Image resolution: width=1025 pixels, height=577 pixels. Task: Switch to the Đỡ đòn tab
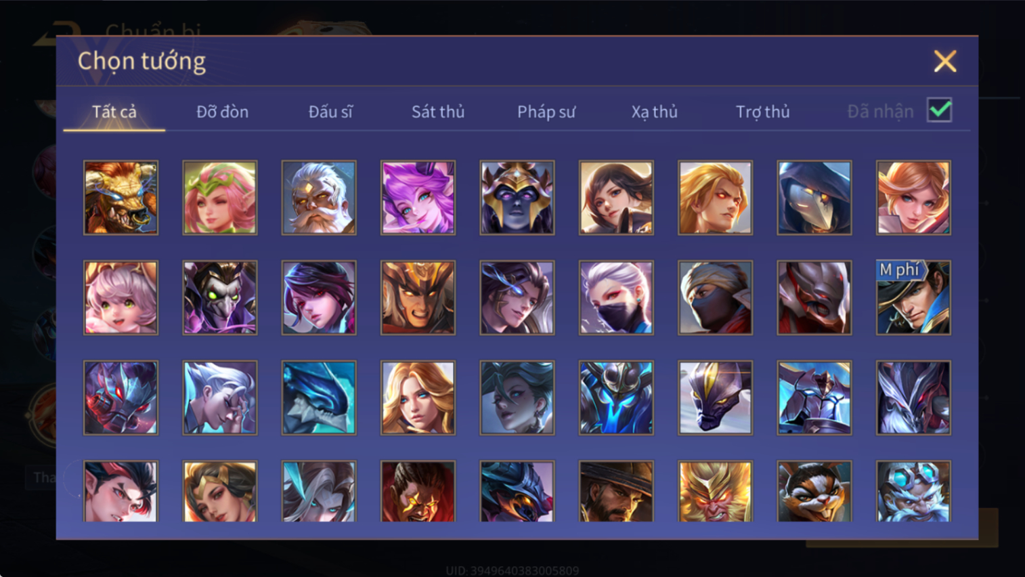[x=222, y=112]
